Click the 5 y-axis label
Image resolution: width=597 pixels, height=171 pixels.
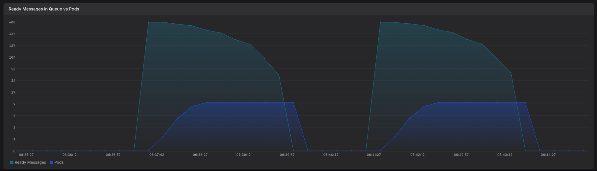pyautogui.click(x=14, y=116)
